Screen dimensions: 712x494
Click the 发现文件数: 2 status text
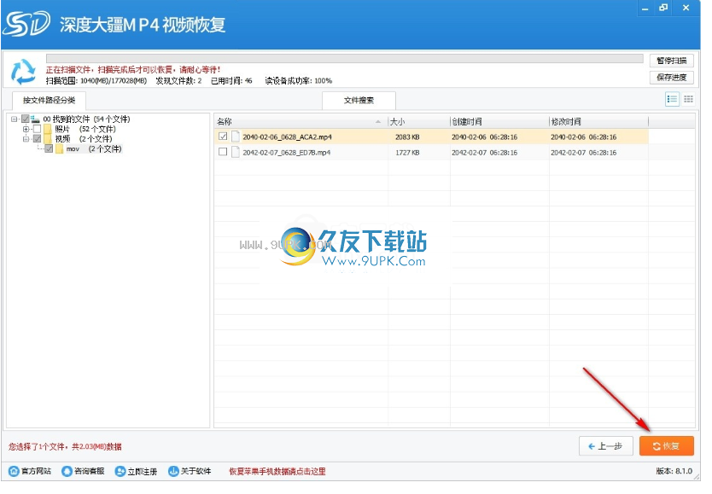(181, 82)
